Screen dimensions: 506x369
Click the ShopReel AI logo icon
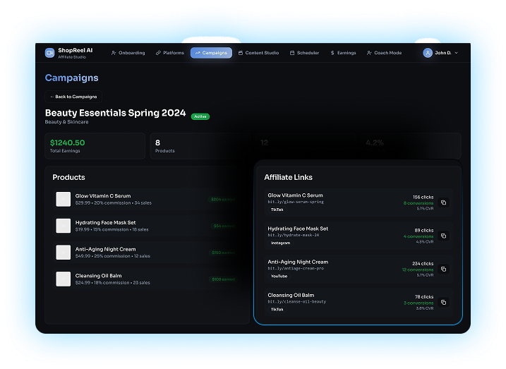click(49, 53)
